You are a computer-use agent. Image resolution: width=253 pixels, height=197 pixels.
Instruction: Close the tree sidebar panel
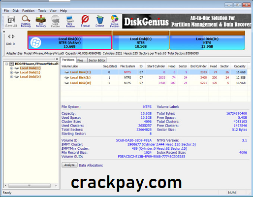click(57, 59)
